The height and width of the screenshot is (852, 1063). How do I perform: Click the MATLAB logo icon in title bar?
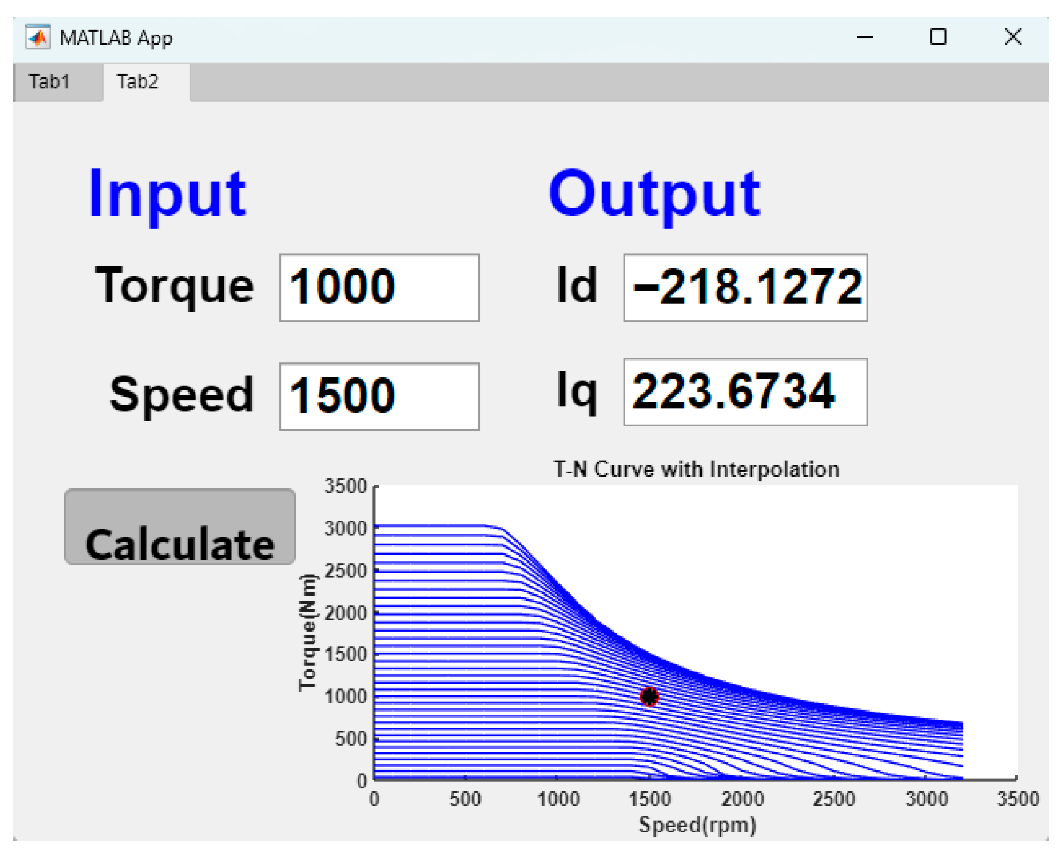[x=38, y=37]
